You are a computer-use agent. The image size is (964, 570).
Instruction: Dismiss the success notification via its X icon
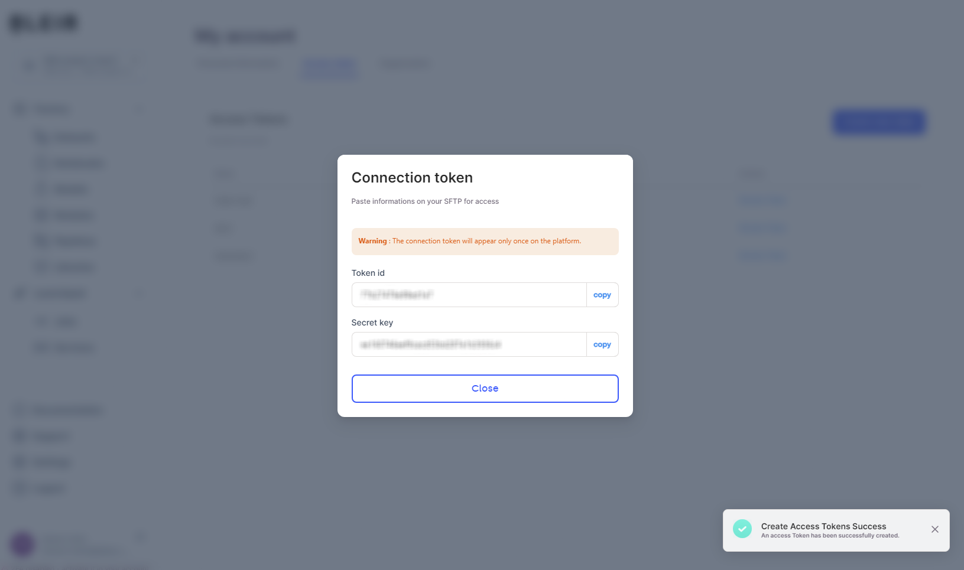coord(934,529)
